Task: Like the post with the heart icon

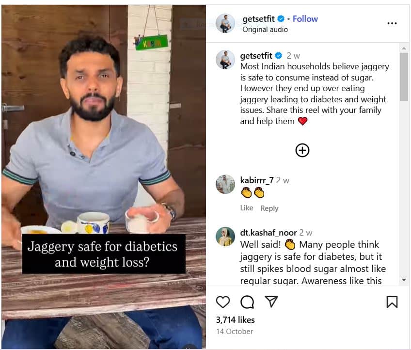Action: pyautogui.click(x=223, y=302)
